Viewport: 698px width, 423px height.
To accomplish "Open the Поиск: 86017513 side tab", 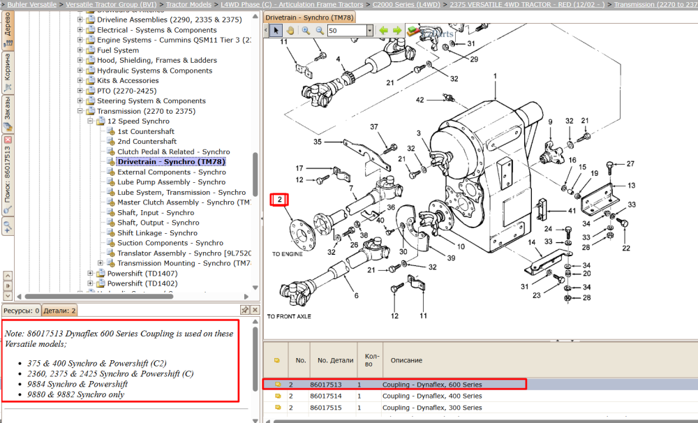I will (x=8, y=175).
